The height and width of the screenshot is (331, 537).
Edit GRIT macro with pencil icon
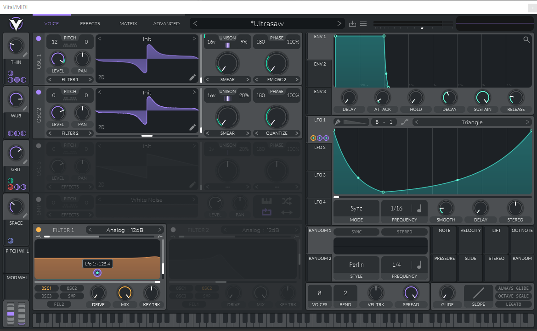(x=25, y=162)
